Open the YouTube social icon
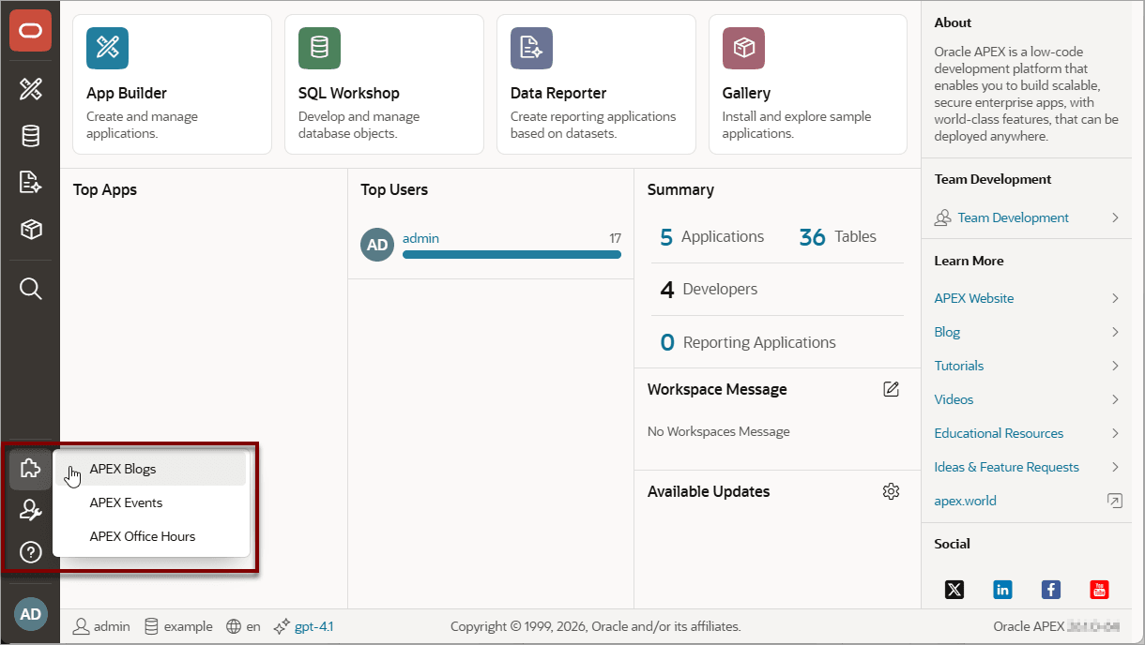Image resolution: width=1145 pixels, height=645 pixels. pos(1099,590)
